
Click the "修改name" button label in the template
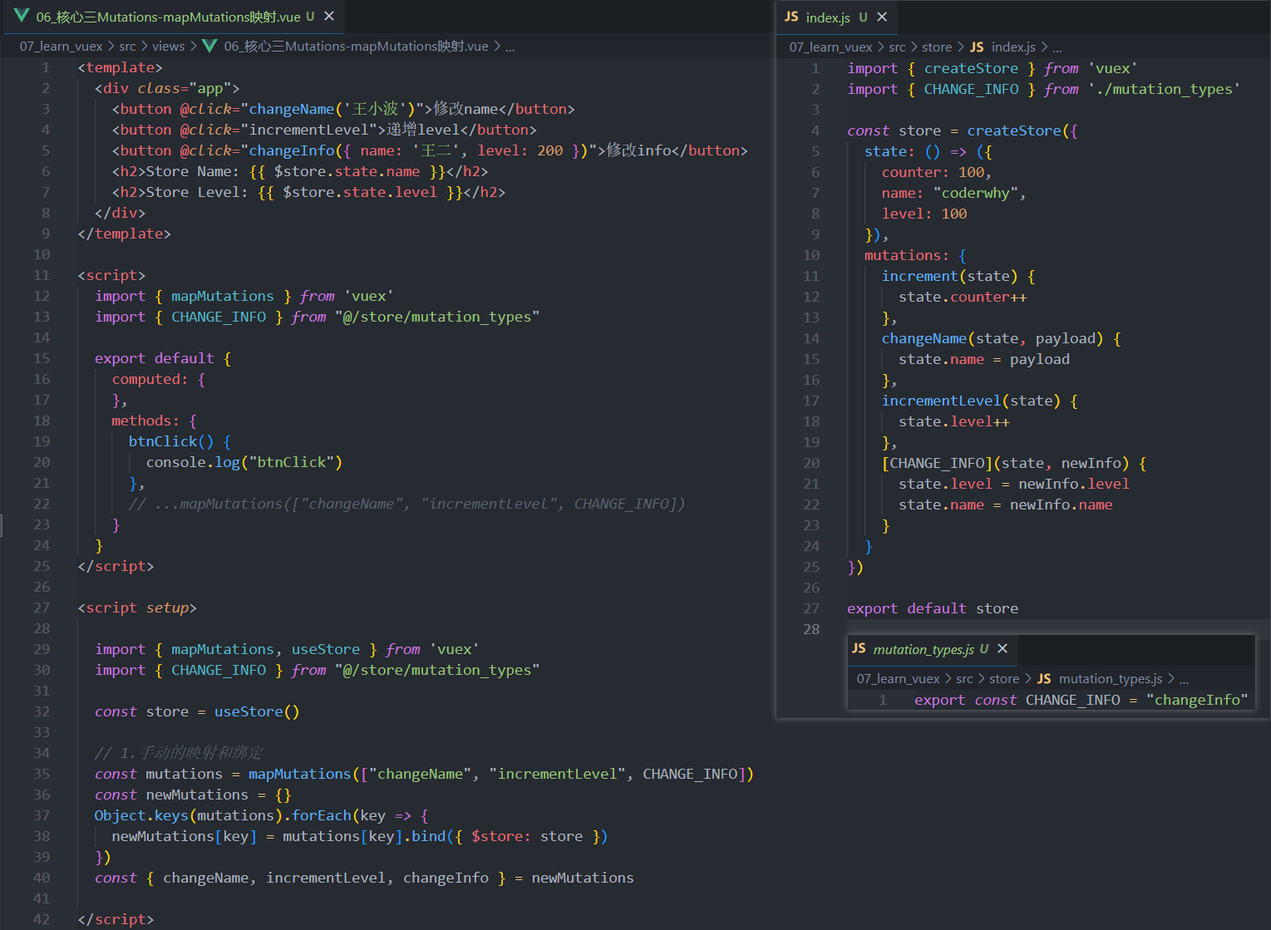pyautogui.click(x=466, y=109)
